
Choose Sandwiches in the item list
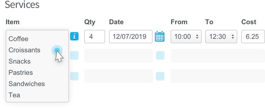click(27, 84)
